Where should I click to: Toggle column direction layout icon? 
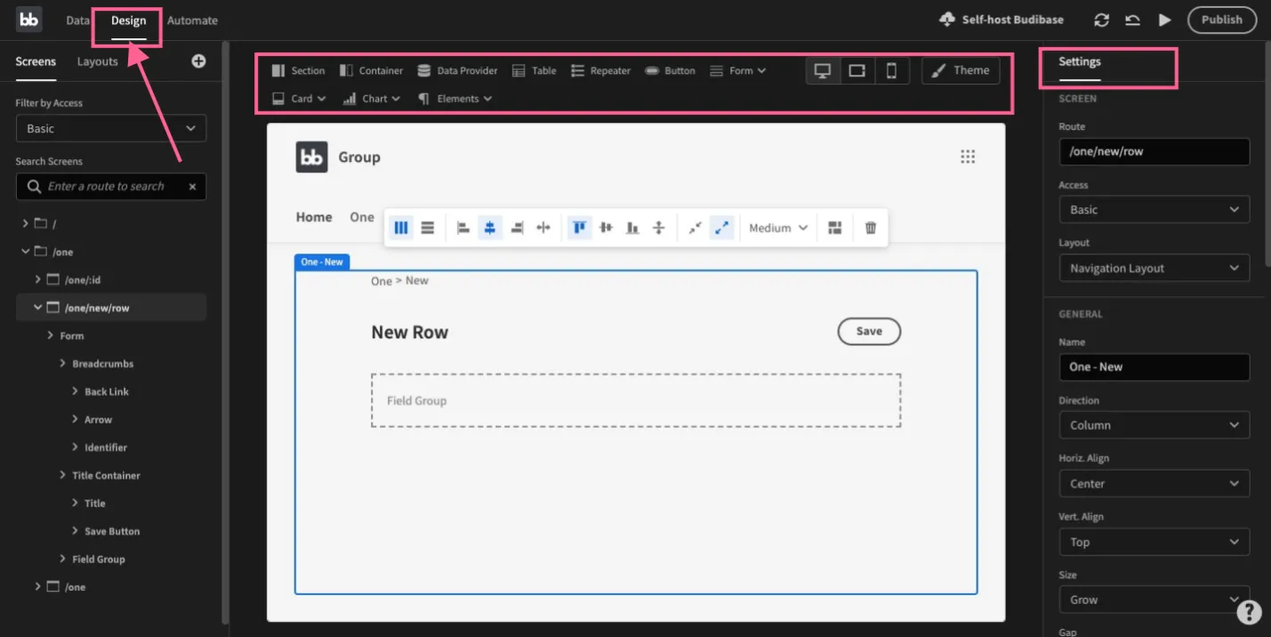(x=401, y=228)
